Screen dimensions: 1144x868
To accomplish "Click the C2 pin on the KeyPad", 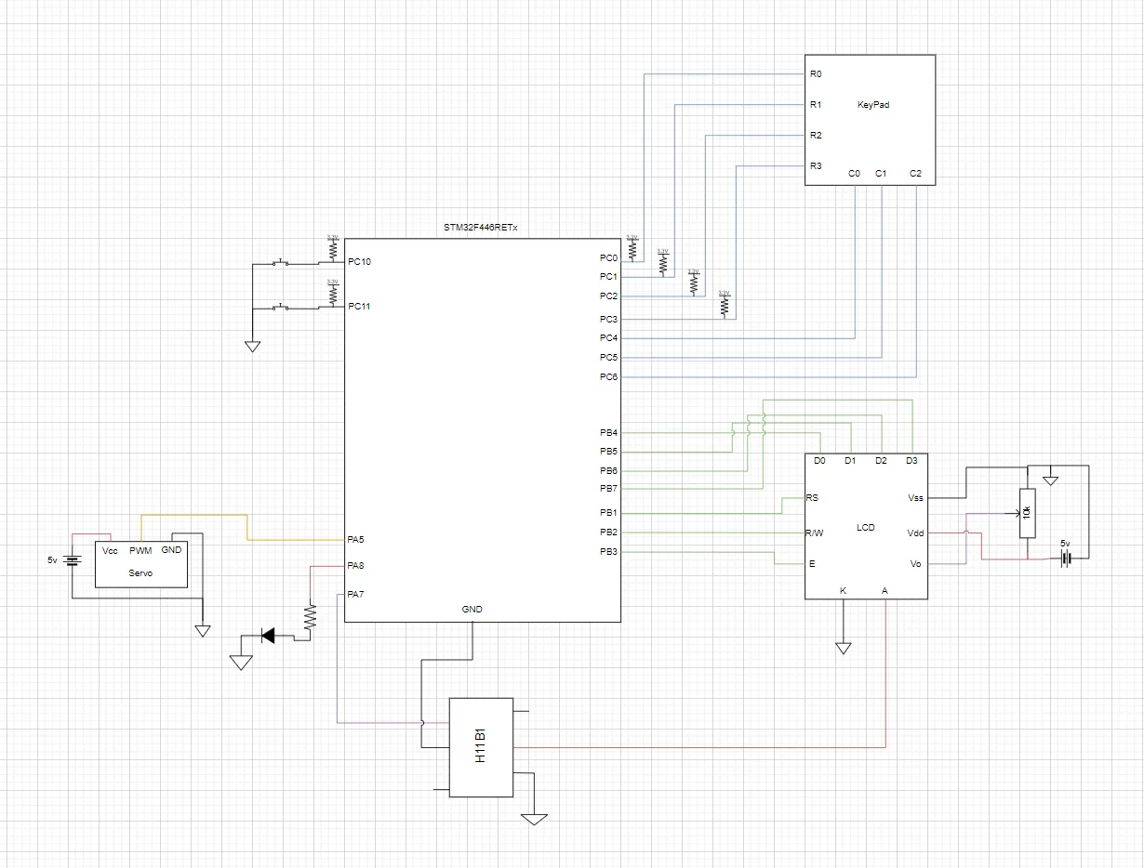I will (915, 174).
